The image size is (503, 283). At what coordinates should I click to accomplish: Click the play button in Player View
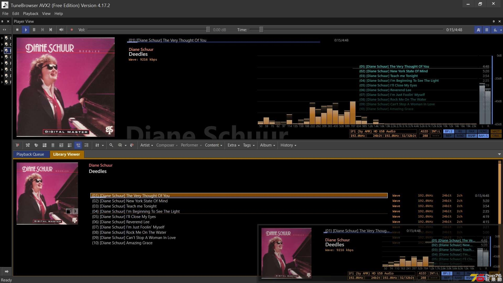[26, 30]
